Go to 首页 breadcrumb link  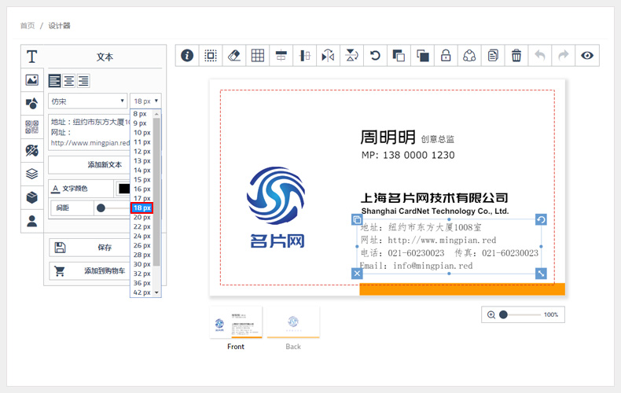pos(28,26)
